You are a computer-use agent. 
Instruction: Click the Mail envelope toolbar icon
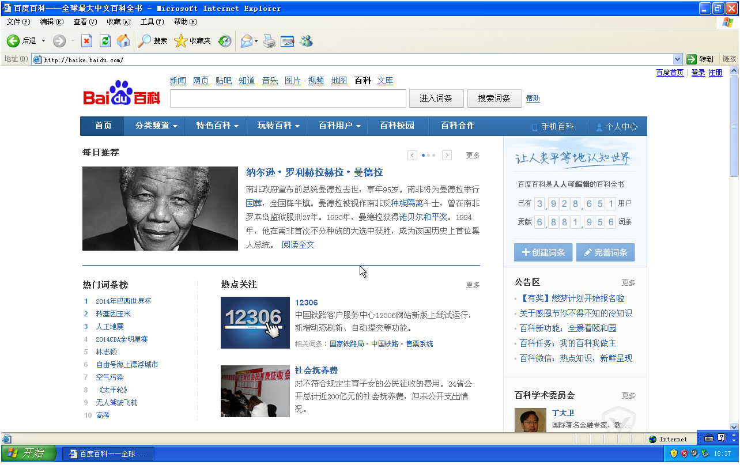(x=247, y=41)
